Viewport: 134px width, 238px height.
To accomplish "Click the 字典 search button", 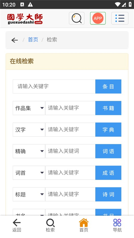I will point(108,130).
